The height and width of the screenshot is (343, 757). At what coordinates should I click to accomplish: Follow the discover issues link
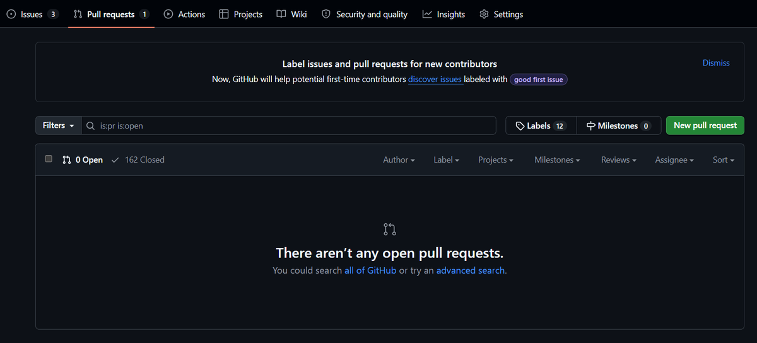point(435,79)
